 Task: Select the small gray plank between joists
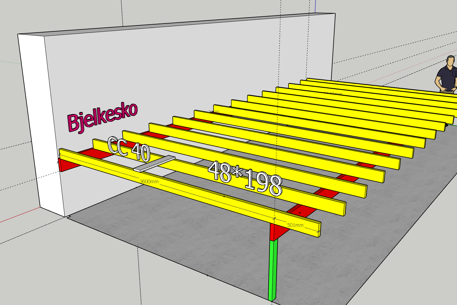coord(154,164)
